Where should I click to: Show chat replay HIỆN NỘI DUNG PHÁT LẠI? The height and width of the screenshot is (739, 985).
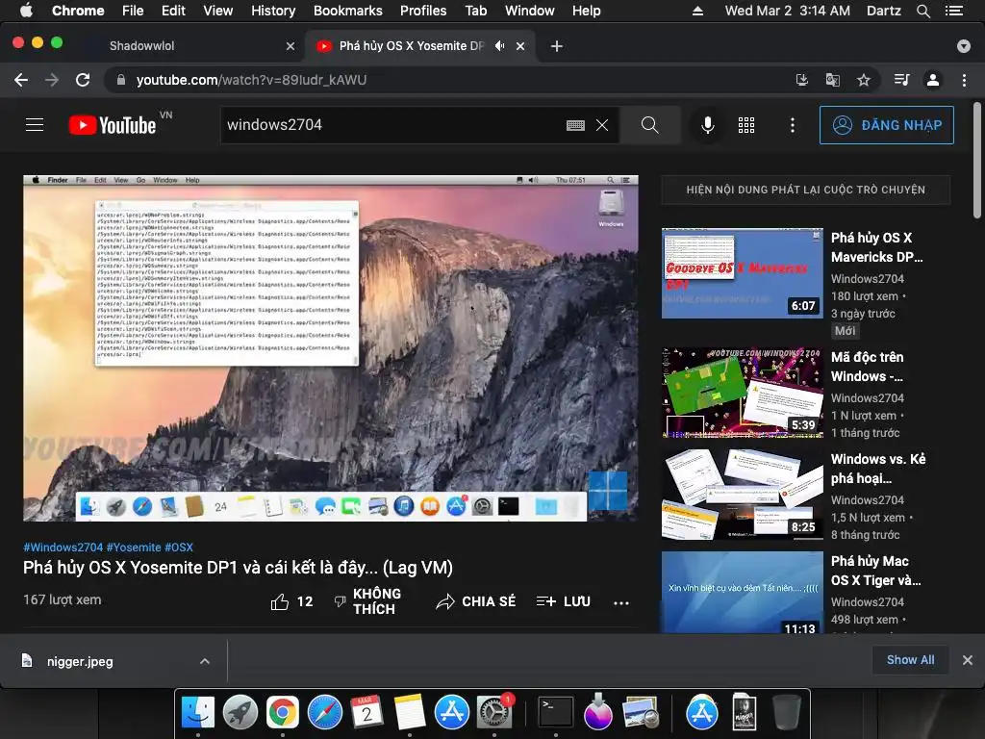(805, 190)
